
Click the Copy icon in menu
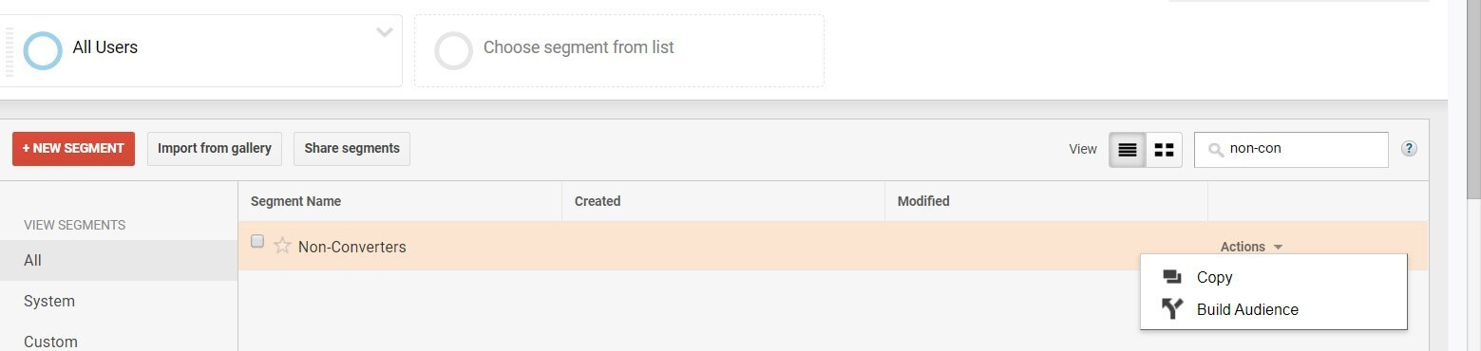click(x=1172, y=277)
